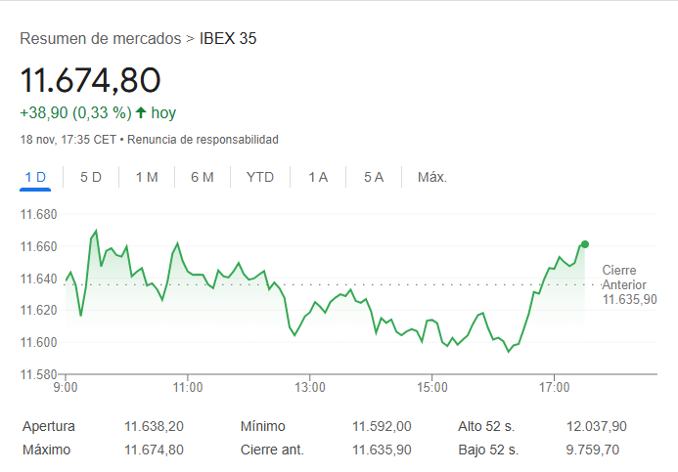Click the IBEX 35 breadcrumb title
Image resolution: width=678 pixels, height=472 pixels.
[x=228, y=39]
